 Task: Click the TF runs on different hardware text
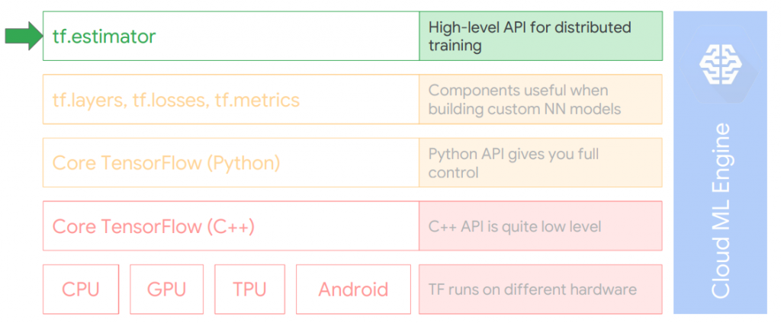(532, 289)
